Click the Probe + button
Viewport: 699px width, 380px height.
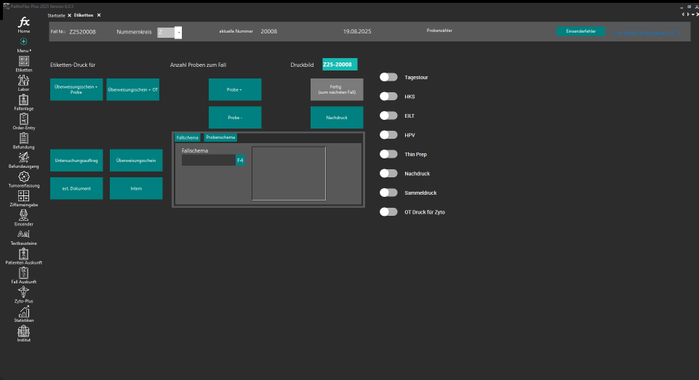coord(234,89)
